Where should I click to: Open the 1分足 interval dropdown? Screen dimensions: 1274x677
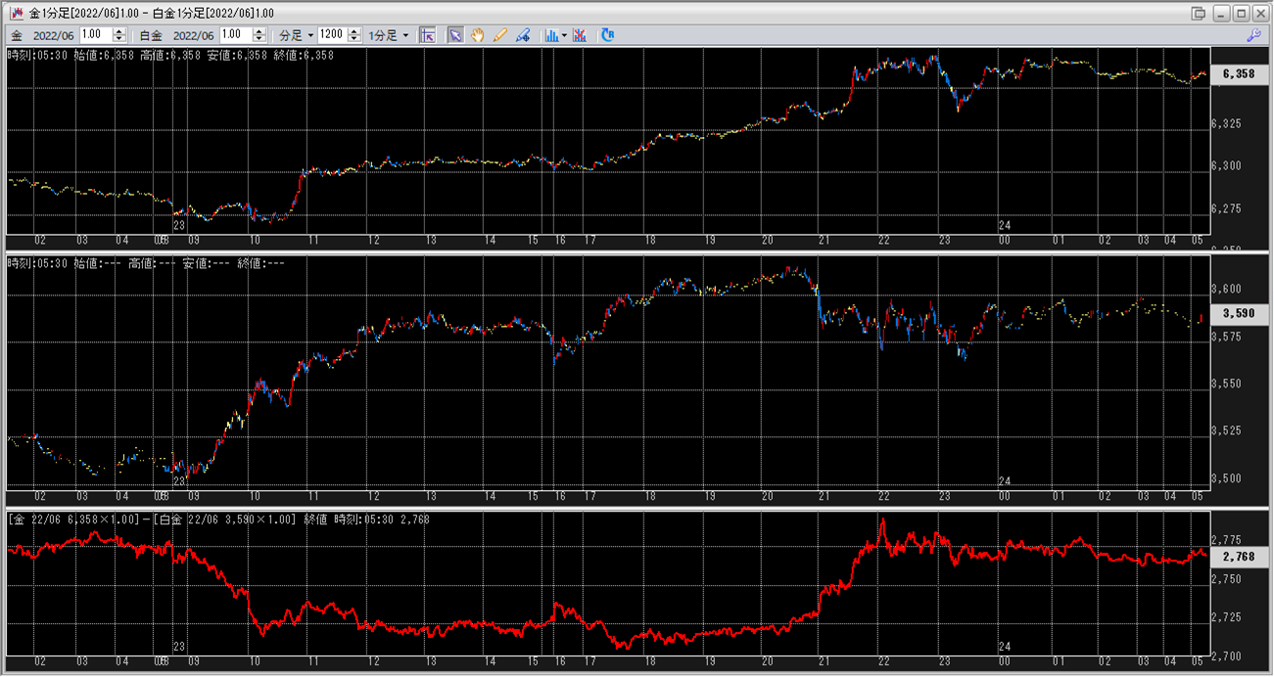[x=389, y=35]
